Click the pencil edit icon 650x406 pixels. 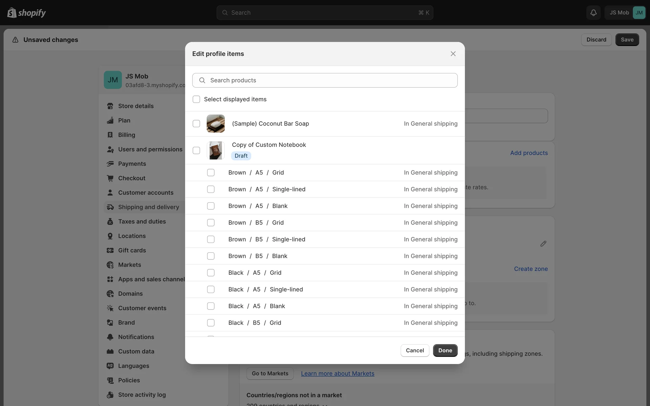tap(543, 244)
